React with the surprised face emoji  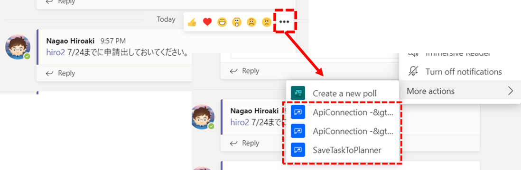point(237,22)
